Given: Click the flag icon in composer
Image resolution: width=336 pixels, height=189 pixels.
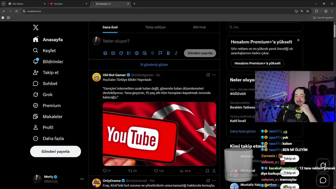Looking at the screenshot, I should click(160, 53).
